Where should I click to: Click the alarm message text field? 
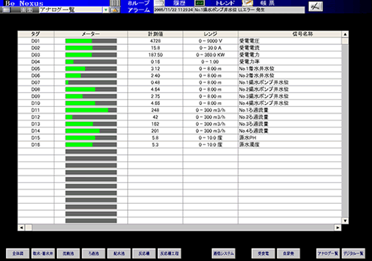[229, 10]
